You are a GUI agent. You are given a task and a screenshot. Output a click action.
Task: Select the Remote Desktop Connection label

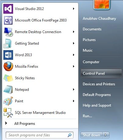[38, 32]
